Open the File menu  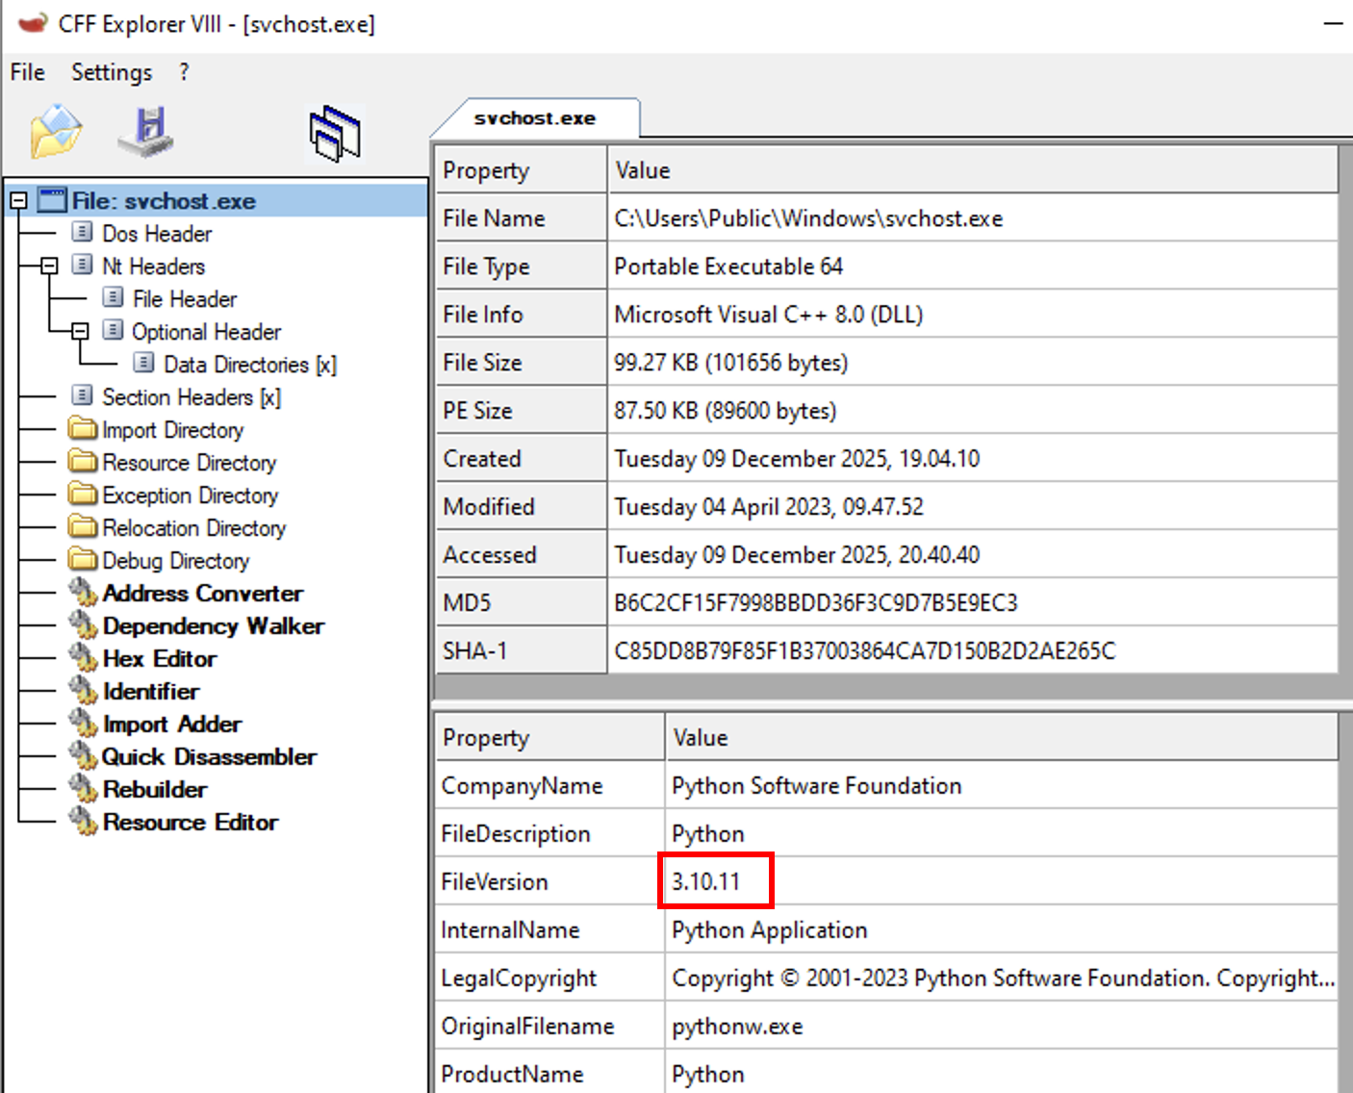[27, 72]
